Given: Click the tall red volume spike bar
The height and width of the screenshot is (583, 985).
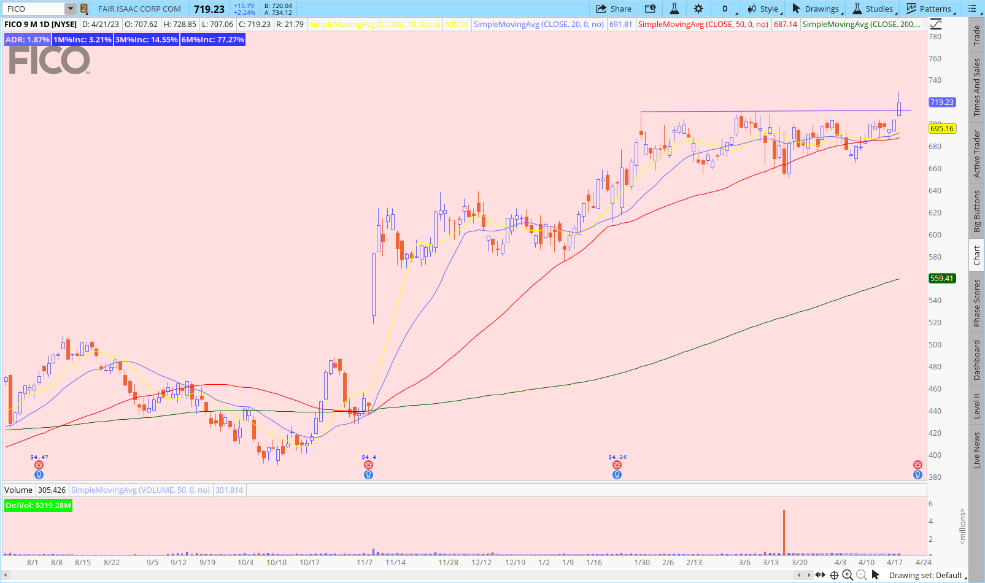Looking at the screenshot, I should coord(784,532).
